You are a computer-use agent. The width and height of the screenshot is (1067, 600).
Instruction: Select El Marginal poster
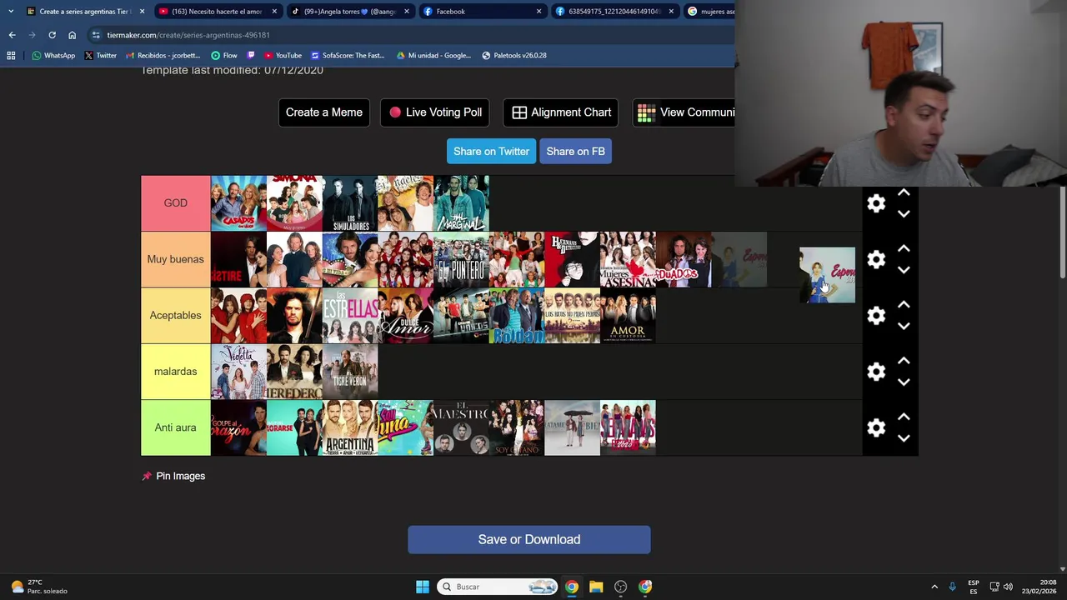(461, 203)
